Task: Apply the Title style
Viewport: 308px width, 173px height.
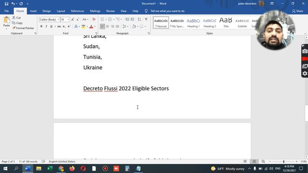Action: pos(226,23)
